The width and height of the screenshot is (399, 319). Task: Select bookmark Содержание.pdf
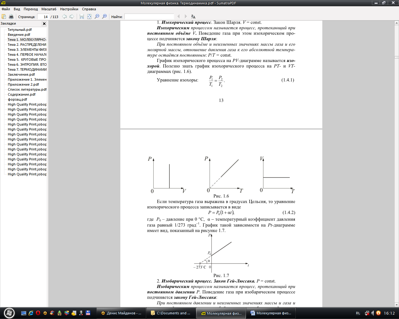(x=22, y=94)
